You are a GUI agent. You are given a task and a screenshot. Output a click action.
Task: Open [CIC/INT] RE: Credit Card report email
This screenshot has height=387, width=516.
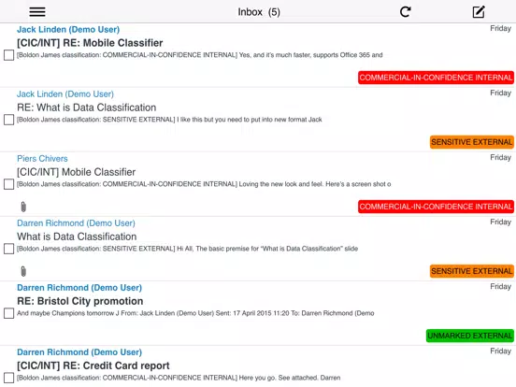click(93, 365)
